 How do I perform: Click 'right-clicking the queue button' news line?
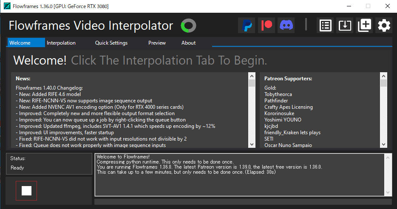click(x=100, y=120)
